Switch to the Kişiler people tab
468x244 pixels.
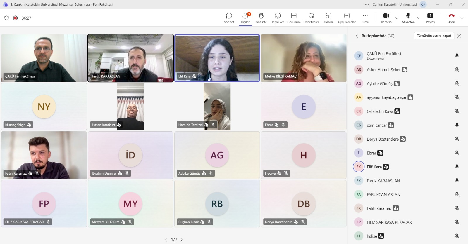click(245, 18)
